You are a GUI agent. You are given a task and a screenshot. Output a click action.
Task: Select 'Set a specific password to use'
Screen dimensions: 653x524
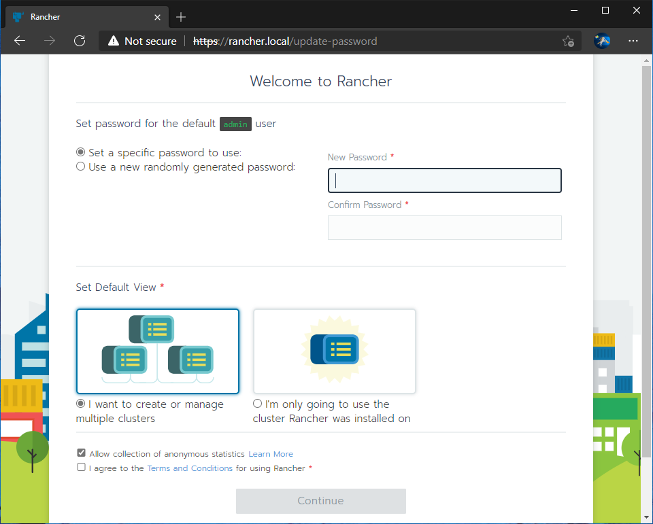(80, 152)
